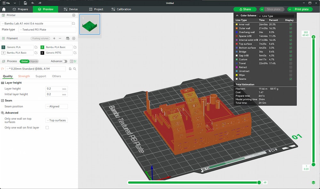This screenshot has width=320, height=189.
Task: Enable Retract display checkbox
Action: tap(291, 67)
